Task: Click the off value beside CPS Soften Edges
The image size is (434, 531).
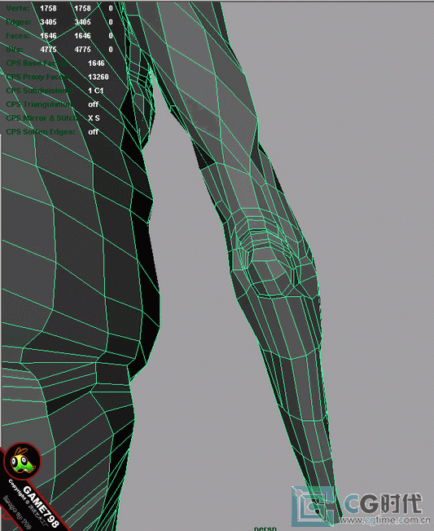Action: coord(93,132)
